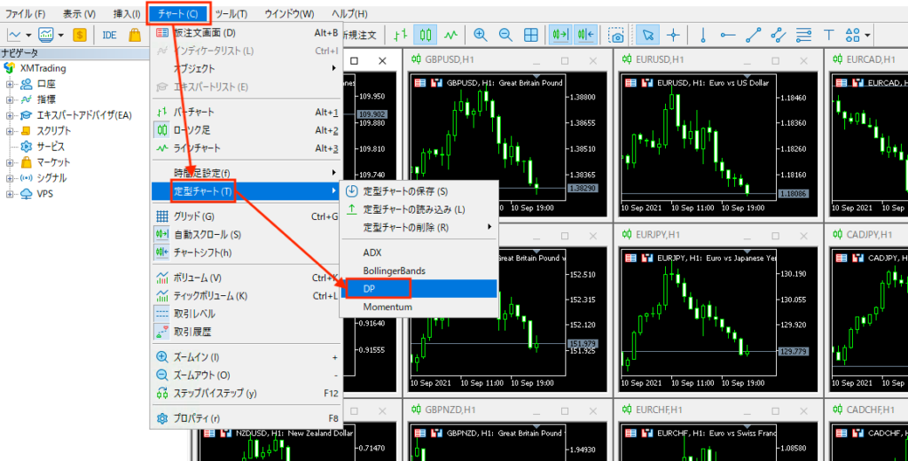Select the trendline drawing tool
Viewport: 908px width, 461px height.
[x=754, y=35]
